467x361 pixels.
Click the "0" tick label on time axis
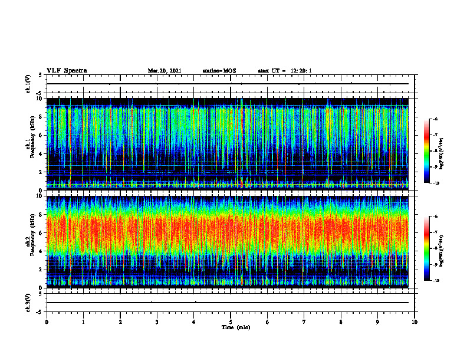(x=47, y=322)
